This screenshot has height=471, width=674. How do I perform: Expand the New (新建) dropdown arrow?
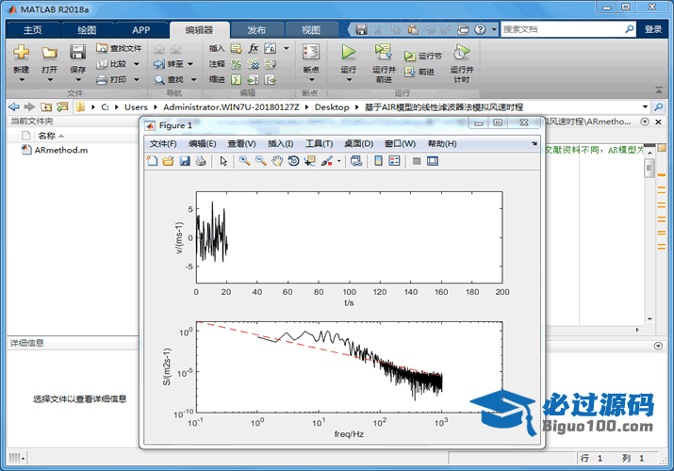tap(21, 80)
